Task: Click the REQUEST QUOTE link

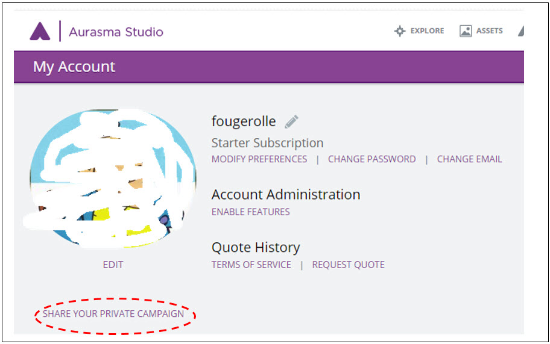Action: 348,265
